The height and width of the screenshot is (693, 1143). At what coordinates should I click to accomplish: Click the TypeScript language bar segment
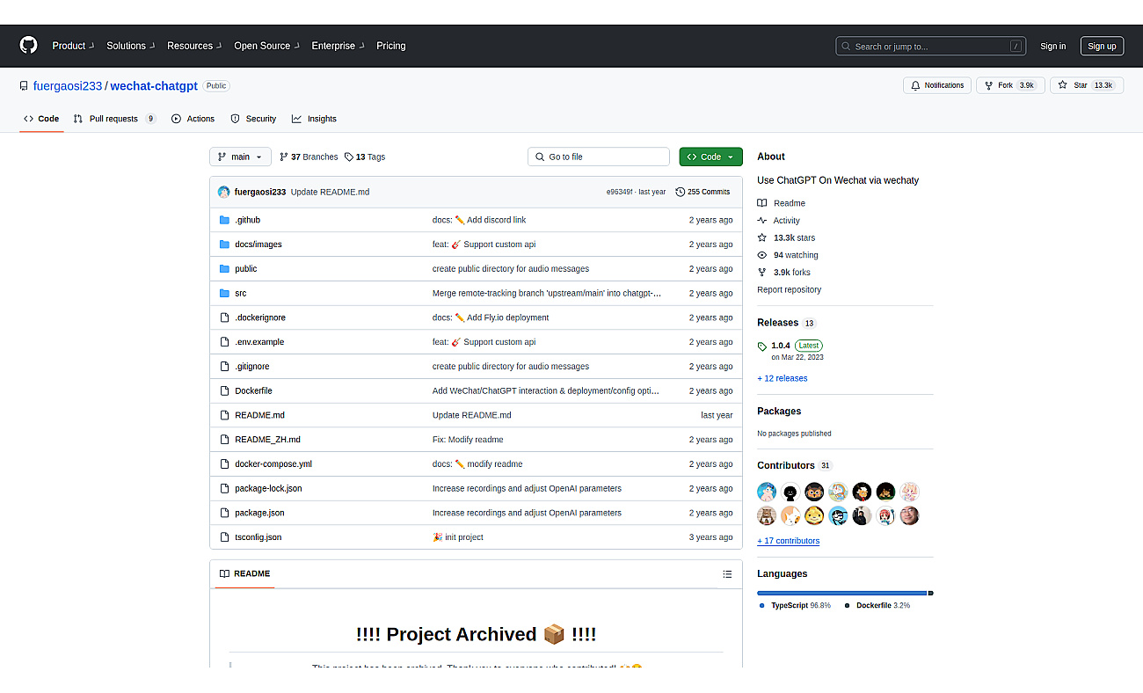tap(842, 593)
